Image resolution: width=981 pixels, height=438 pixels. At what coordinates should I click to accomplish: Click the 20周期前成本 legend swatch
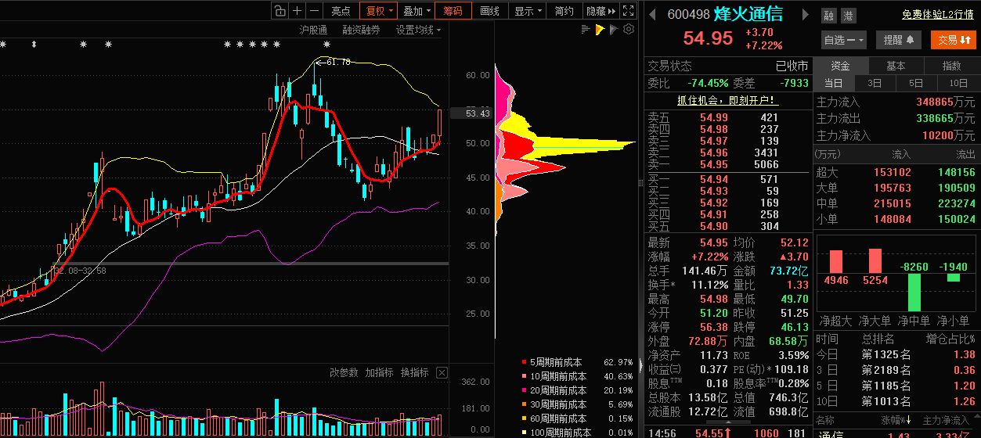(x=524, y=390)
